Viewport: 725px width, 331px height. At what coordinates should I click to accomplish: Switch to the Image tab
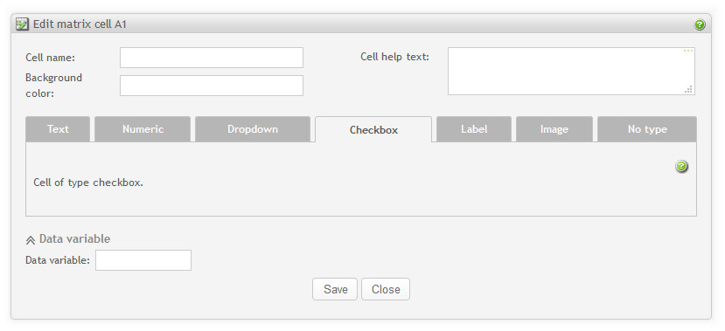[554, 129]
